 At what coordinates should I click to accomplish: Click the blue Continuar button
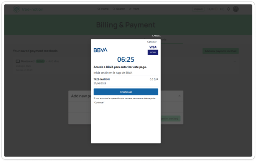126,92
